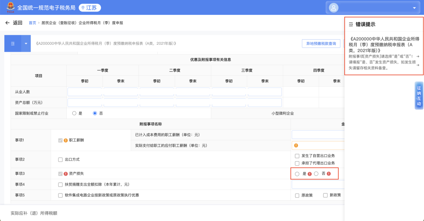Open the blue form list menu icon

click(x=12, y=44)
